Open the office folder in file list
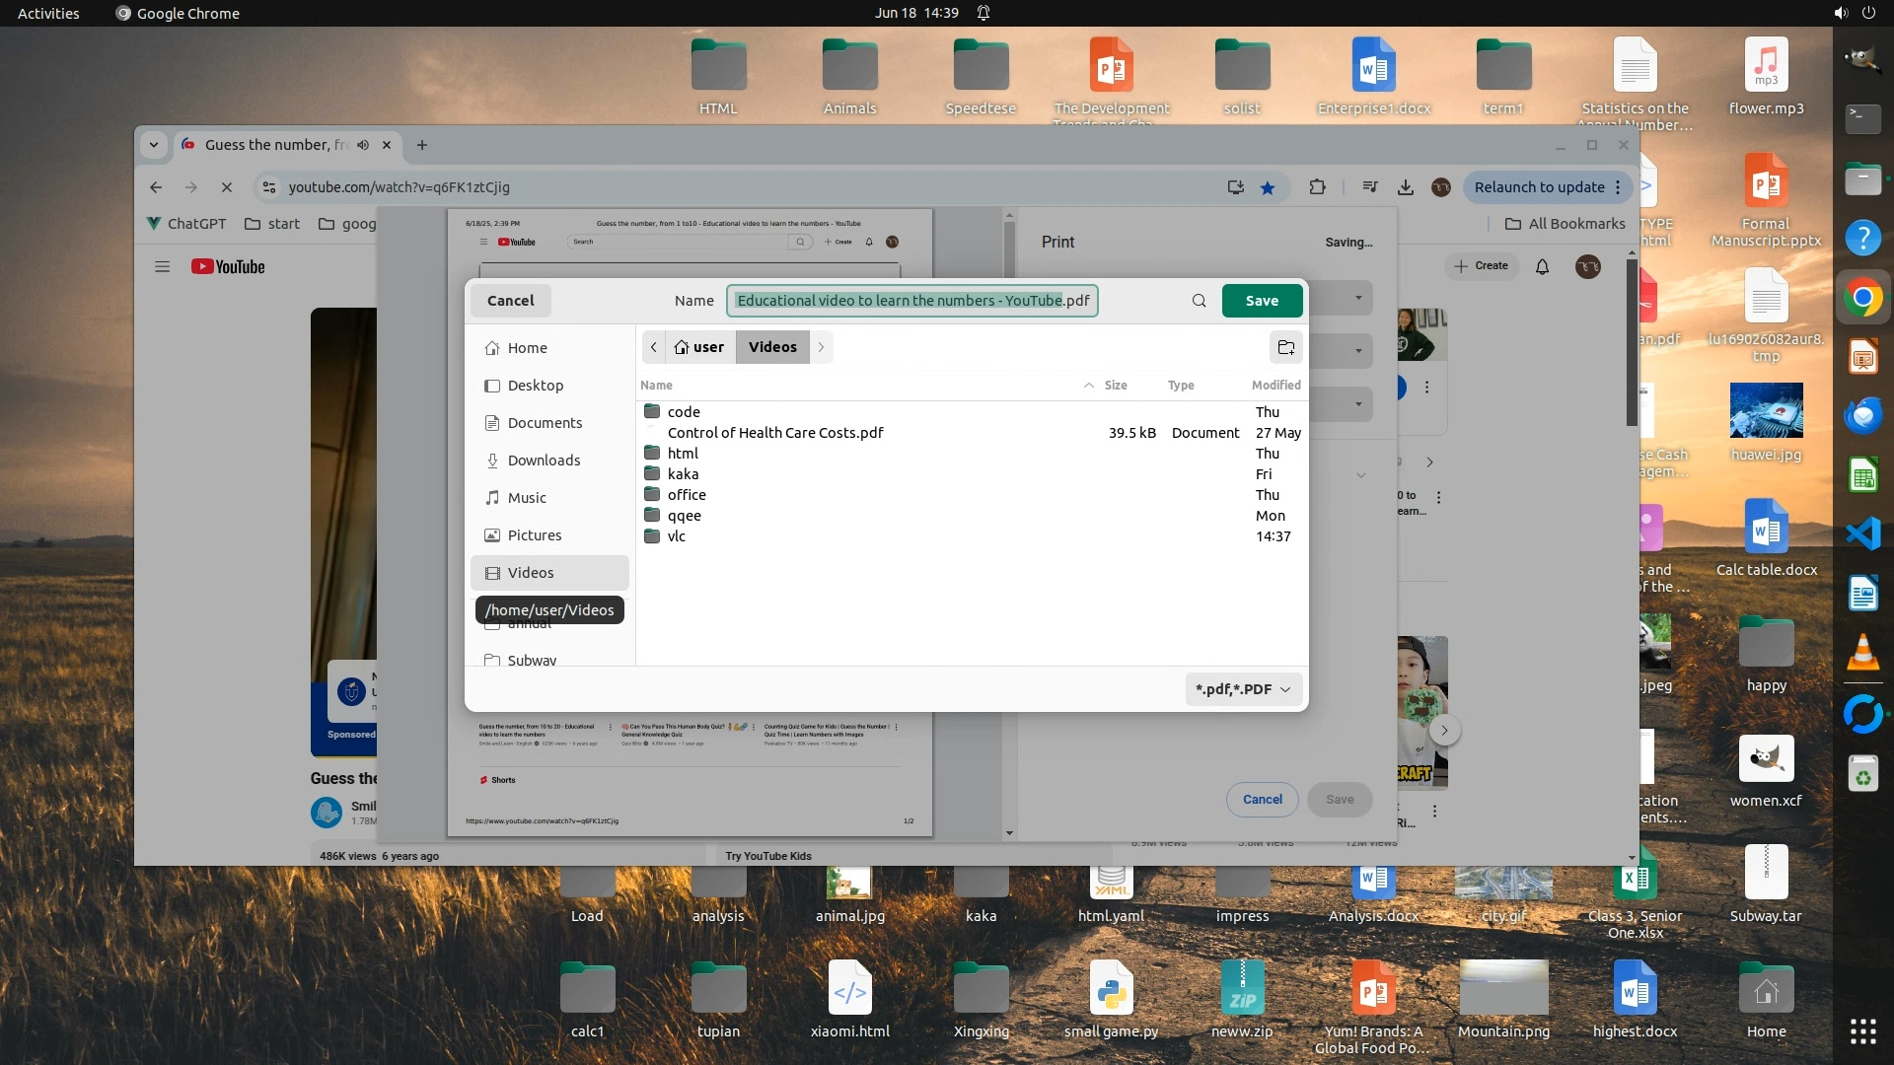The height and width of the screenshot is (1065, 1894). coord(687,495)
